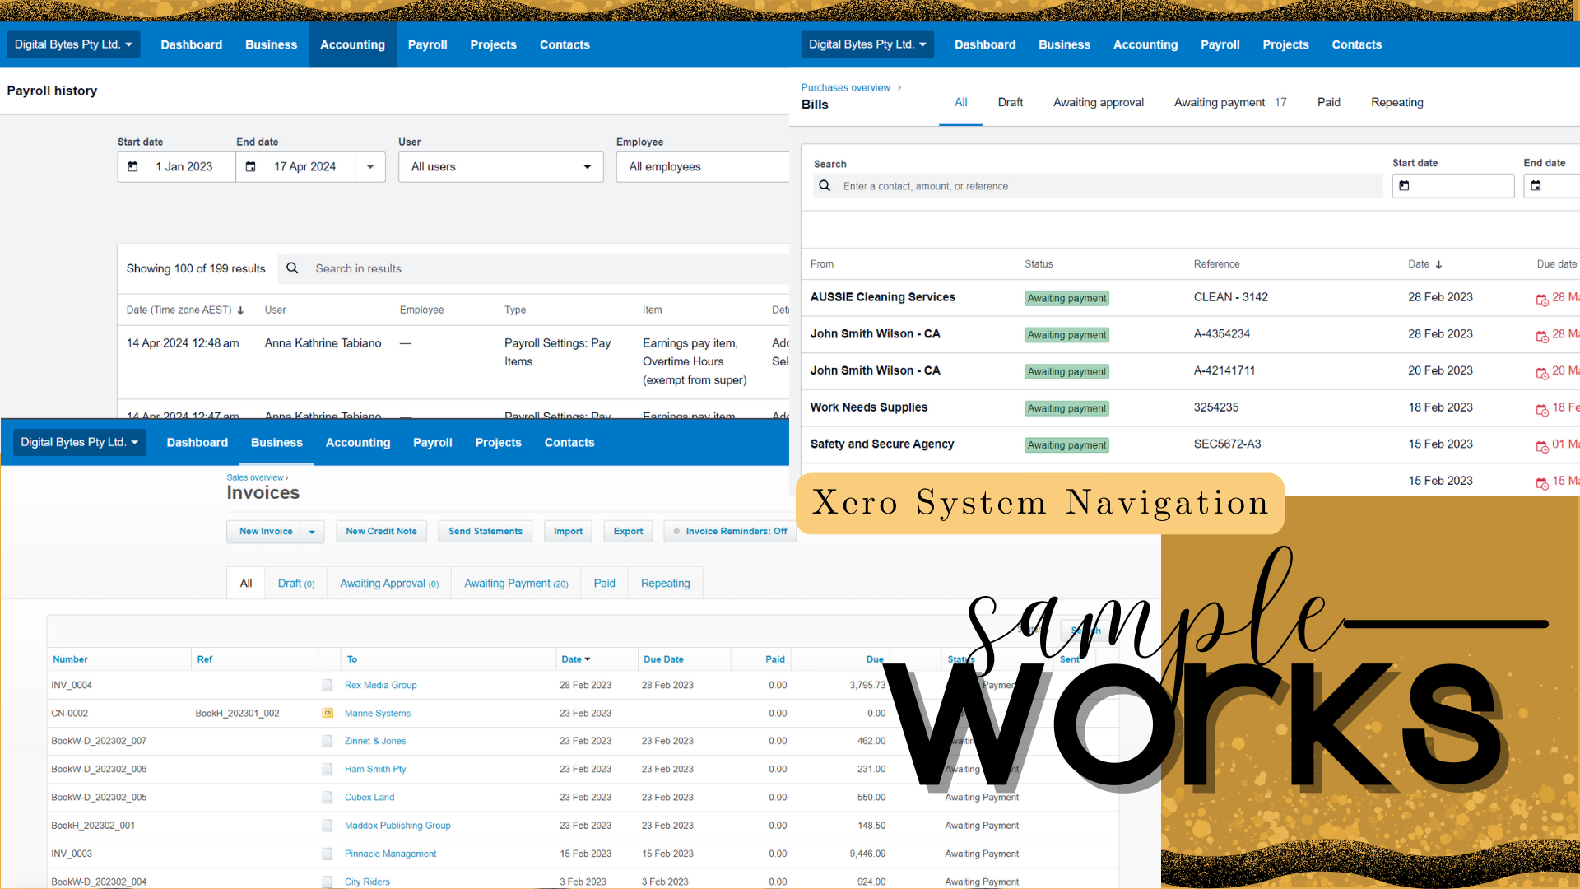Open the Purchases overview breadcrumb link

(845, 88)
